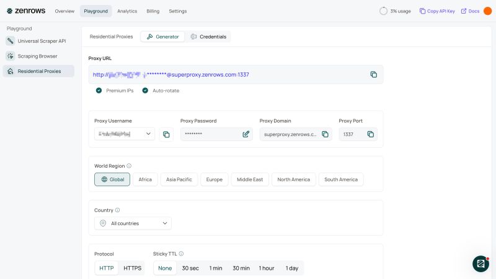Select the North America region

coord(293,179)
